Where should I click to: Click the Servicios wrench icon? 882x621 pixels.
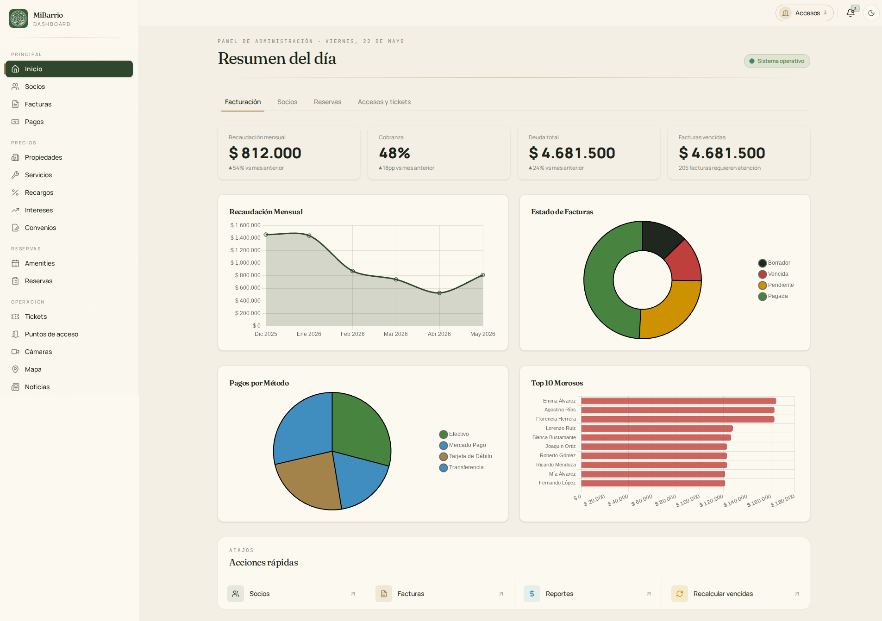[15, 175]
